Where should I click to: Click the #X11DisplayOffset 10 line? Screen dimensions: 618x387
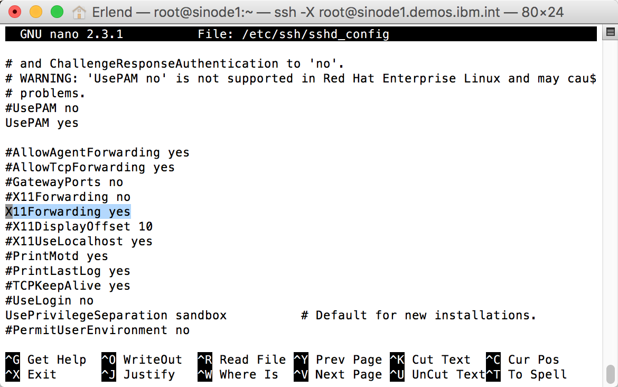pos(79,226)
